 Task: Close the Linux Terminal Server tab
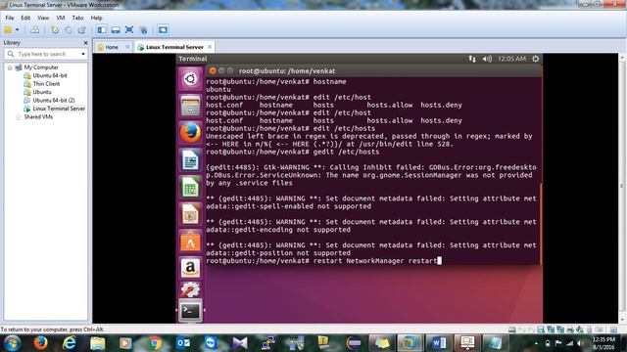coord(210,47)
